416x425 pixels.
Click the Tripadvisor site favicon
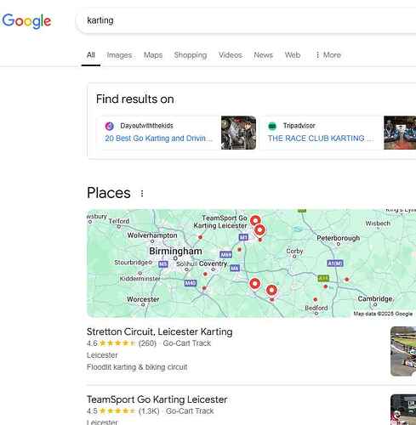pos(272,126)
